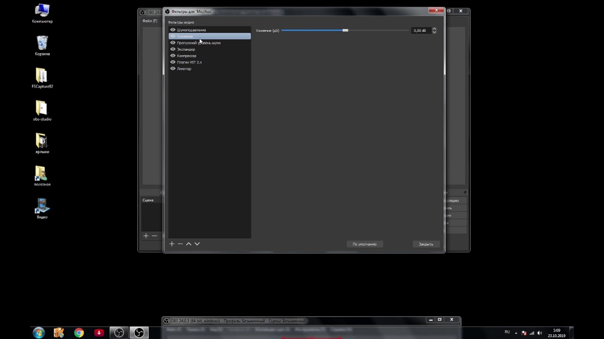
Task: Hide the Пропускной уровень шума filter via eye
Action: coord(173,43)
